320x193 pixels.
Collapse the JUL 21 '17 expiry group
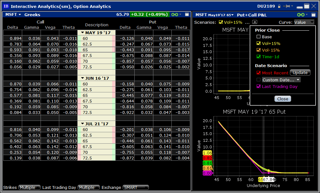[82, 124]
